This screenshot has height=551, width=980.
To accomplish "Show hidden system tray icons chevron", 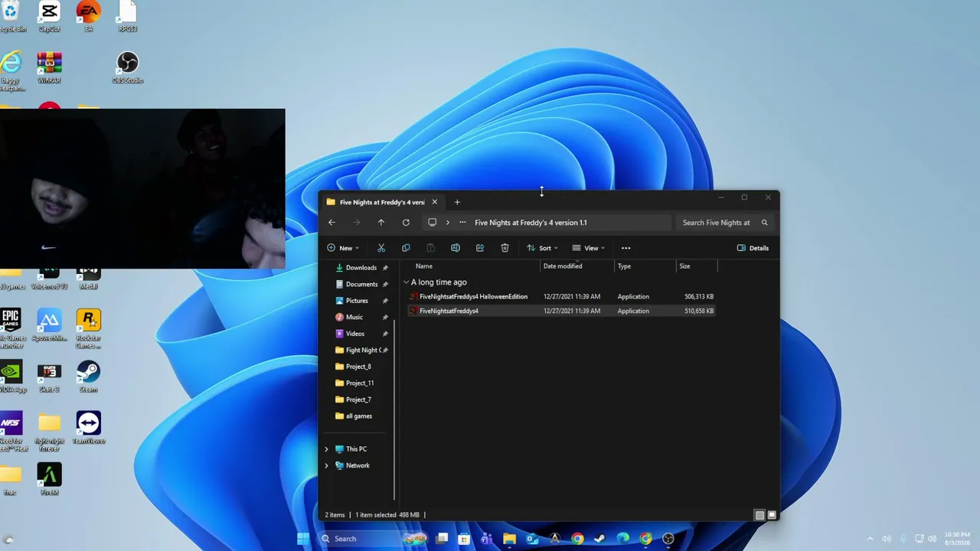I will point(870,539).
